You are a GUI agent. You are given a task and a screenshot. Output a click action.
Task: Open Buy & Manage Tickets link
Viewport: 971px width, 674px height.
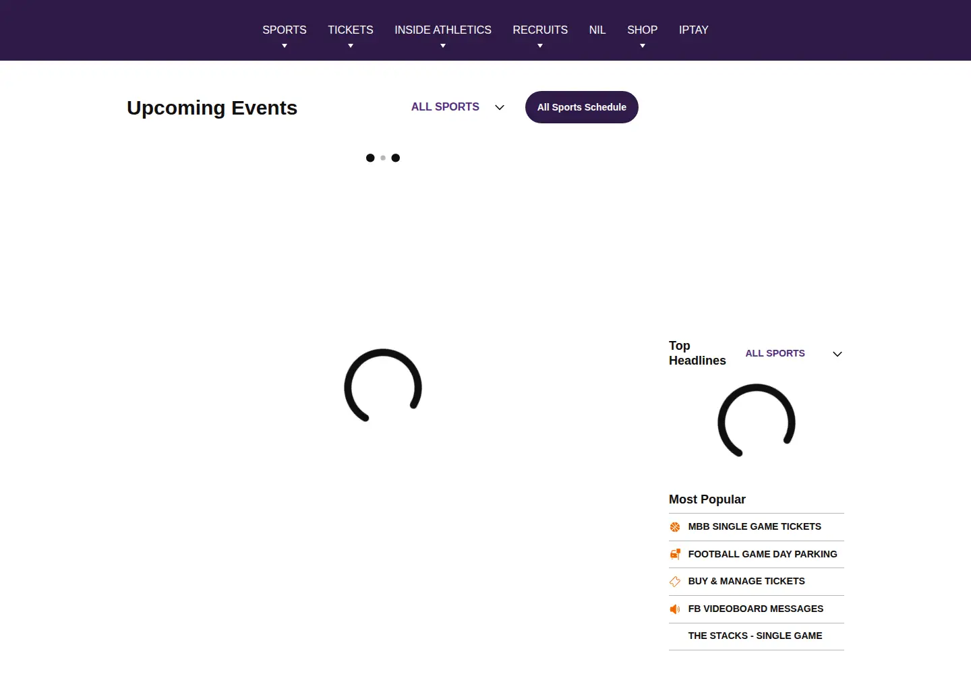coord(746,581)
